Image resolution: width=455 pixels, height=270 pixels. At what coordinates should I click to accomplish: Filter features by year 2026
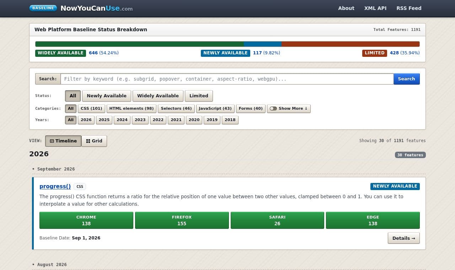[86, 120]
